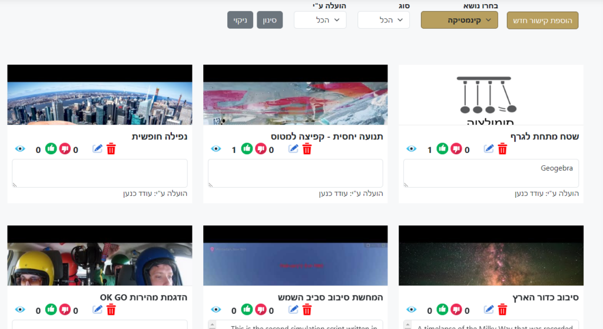Click the Geogebra description text box
Screen dimensions: 603x329
491,173
